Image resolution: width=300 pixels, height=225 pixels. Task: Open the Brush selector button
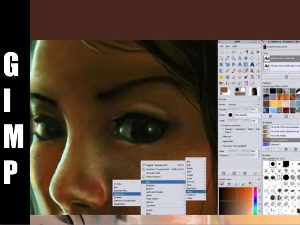(230, 115)
